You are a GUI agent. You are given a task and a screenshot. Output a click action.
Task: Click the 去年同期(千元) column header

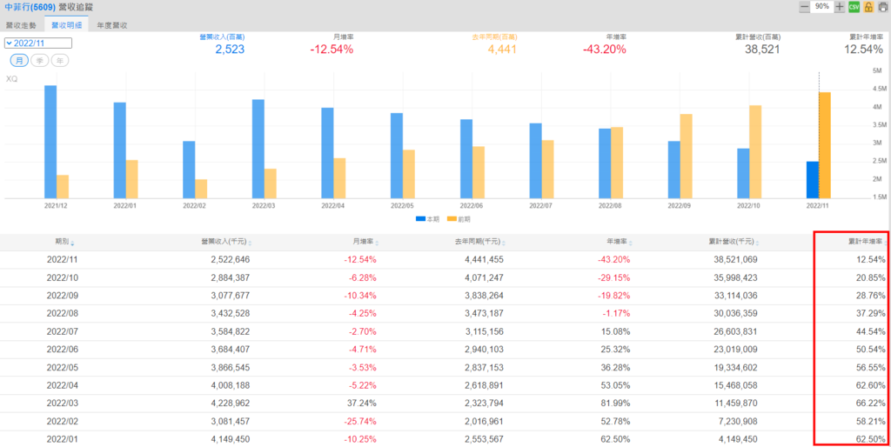point(478,242)
